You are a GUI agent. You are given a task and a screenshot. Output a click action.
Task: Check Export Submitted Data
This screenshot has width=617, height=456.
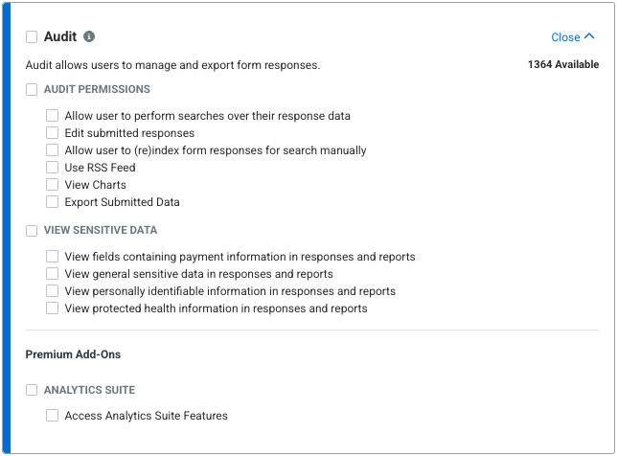click(53, 202)
